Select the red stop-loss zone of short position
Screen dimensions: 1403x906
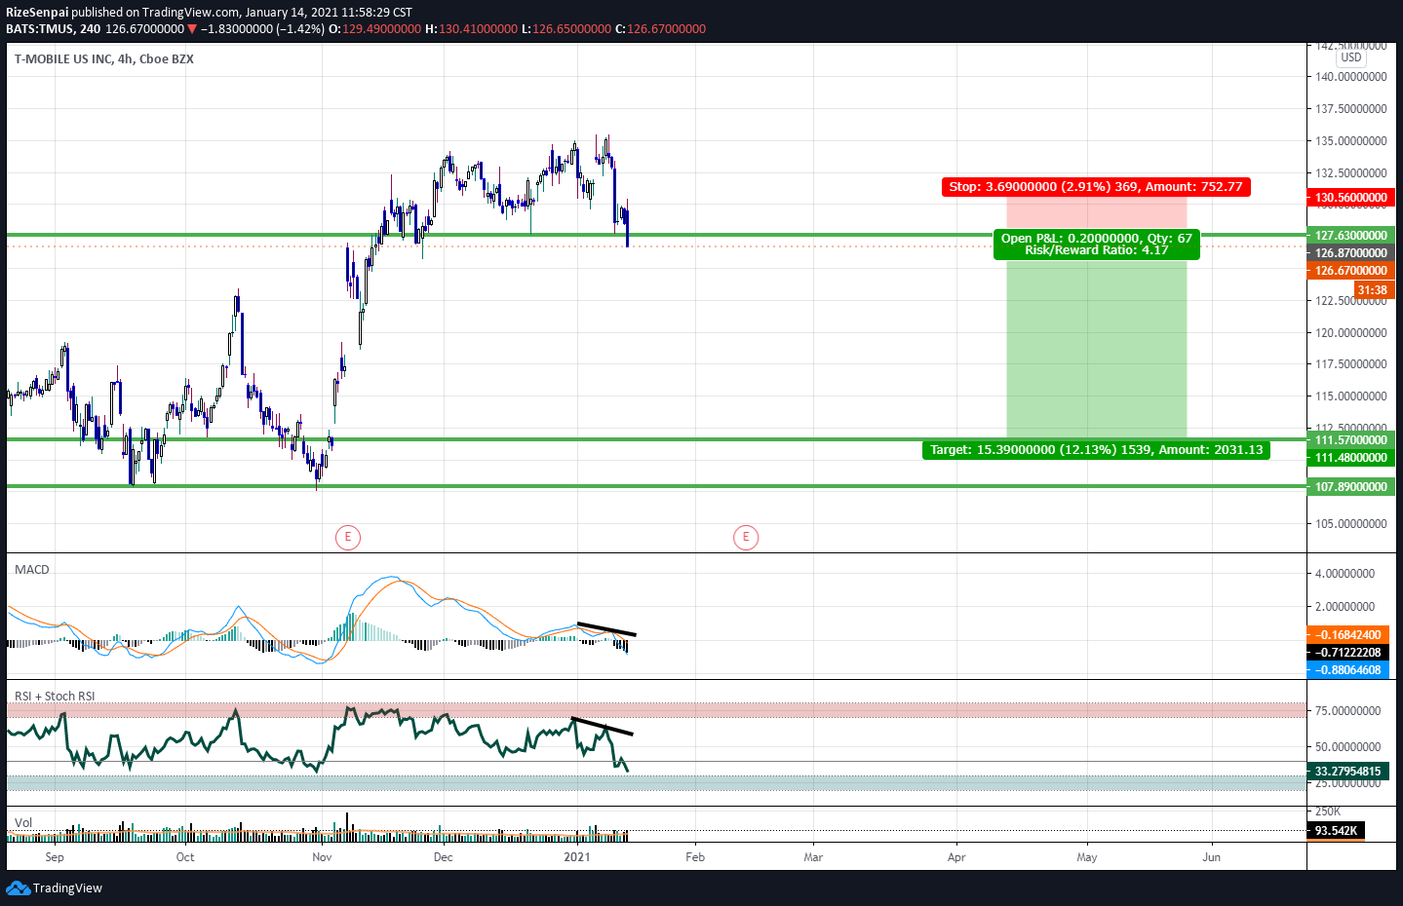(x=1097, y=215)
